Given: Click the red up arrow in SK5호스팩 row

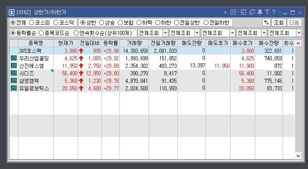Looking at the screenshot, I should coord(81,51).
